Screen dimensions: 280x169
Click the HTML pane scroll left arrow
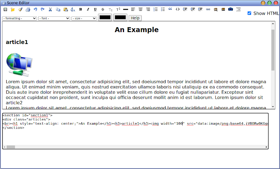tap(4, 147)
